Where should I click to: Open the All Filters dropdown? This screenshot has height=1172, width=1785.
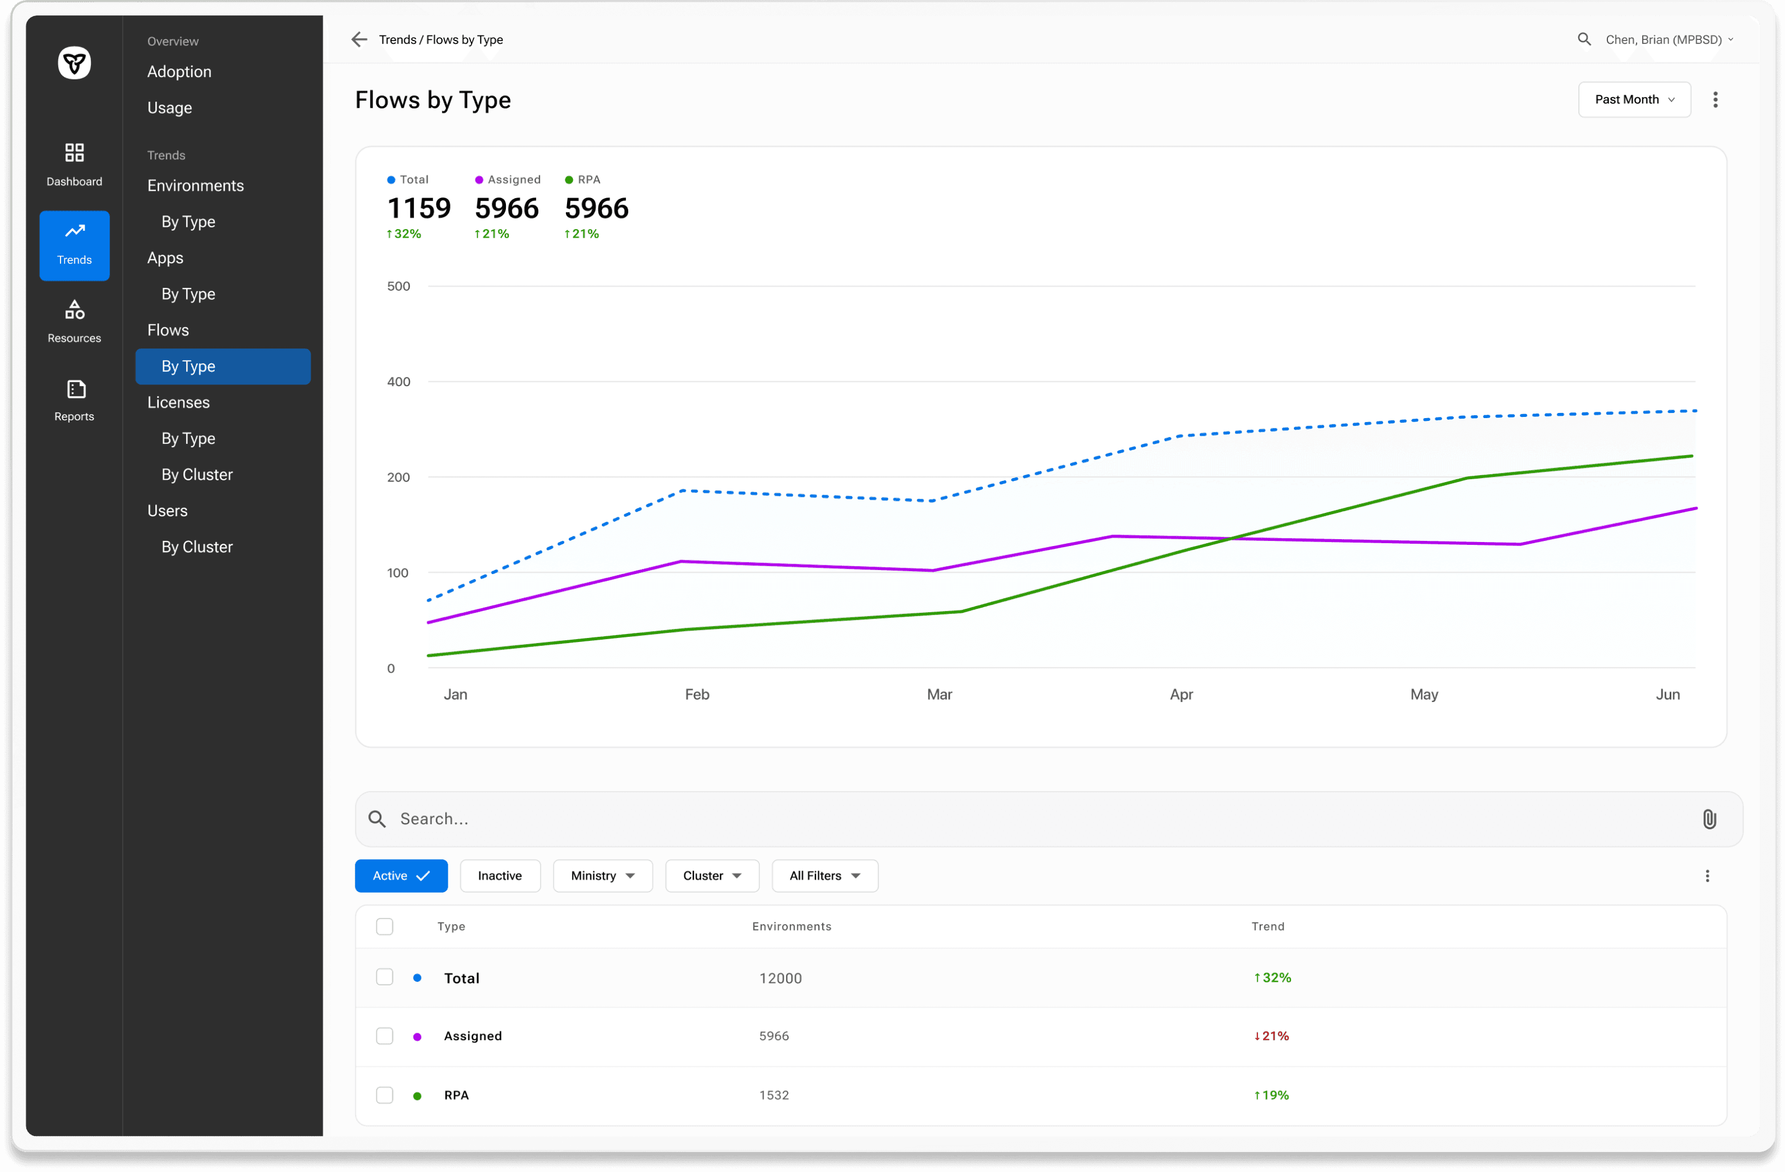(x=824, y=876)
